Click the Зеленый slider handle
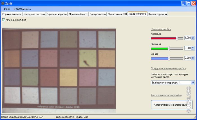Image resolution: width=197 pixels, height=120 pixels. [x=169, y=48]
